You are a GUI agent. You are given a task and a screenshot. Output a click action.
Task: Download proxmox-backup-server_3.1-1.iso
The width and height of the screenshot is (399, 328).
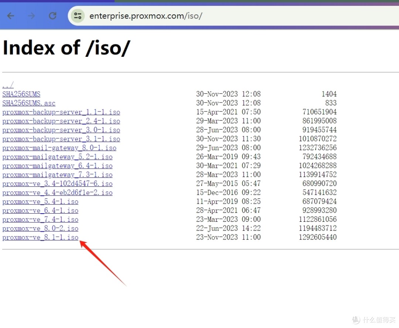point(61,139)
